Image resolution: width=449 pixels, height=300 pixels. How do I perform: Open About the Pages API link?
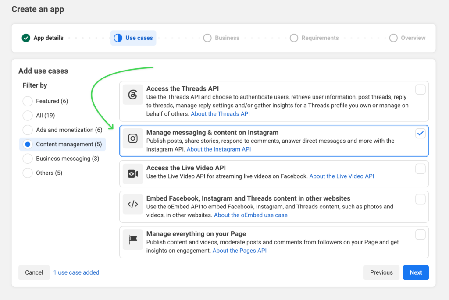pyautogui.click(x=239, y=251)
